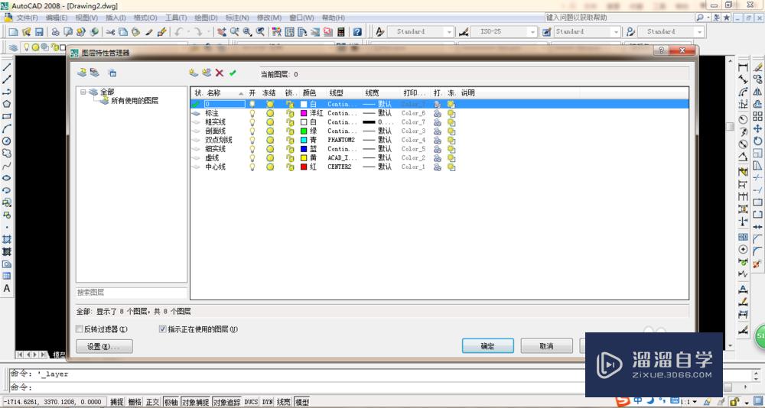Click the New Property Filter icon
This screenshot has height=408, width=765.
pyautogui.click(x=82, y=73)
